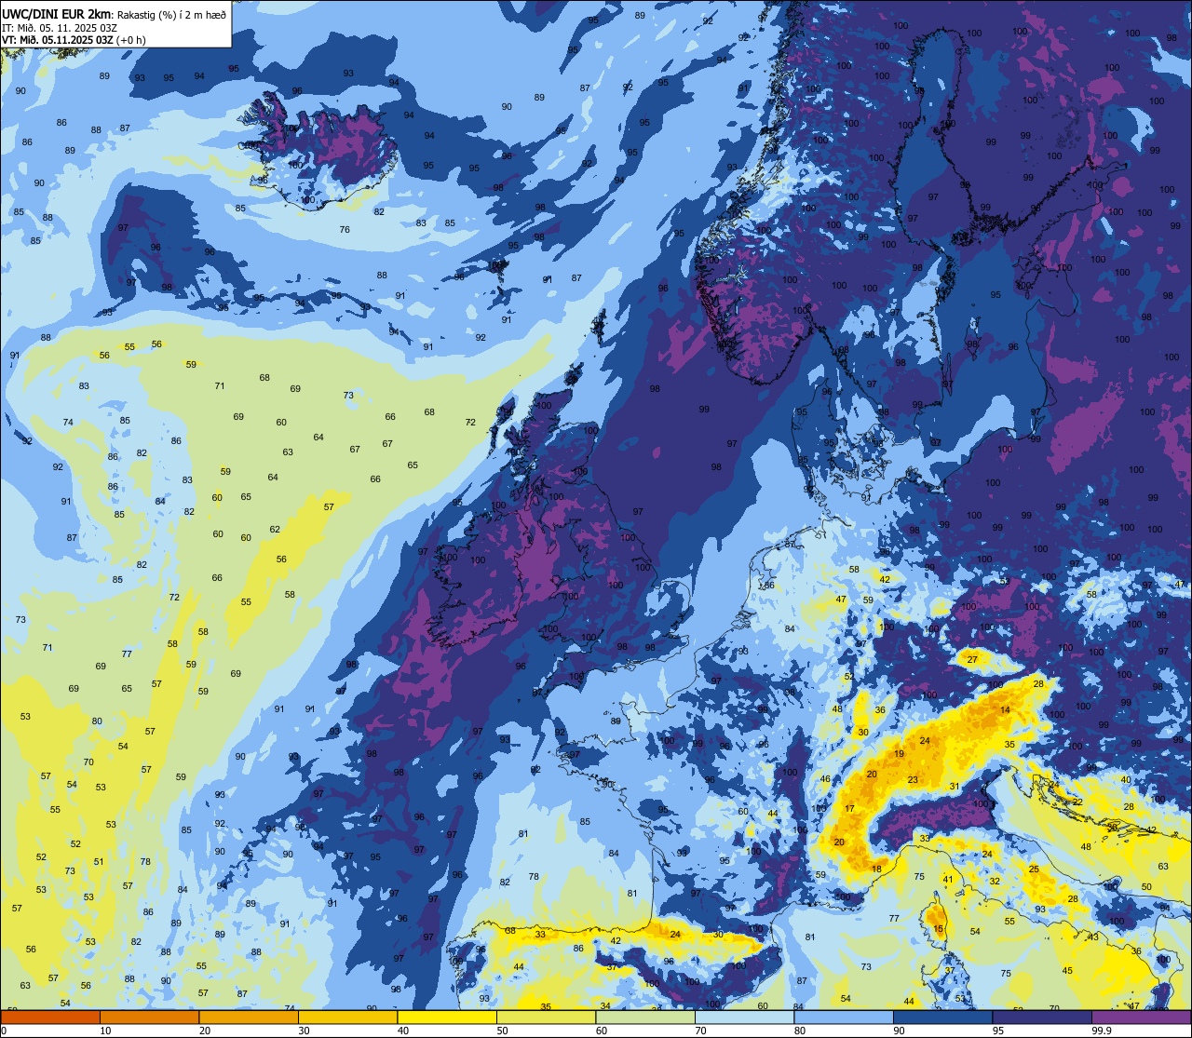Pick the 80–90 light blue legend swatch
Image resolution: width=1192 pixels, height=1038 pixels.
pyautogui.click(x=845, y=1017)
